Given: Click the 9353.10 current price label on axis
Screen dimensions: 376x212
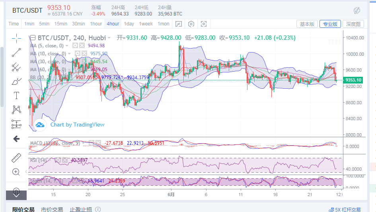Looking at the screenshot, I should point(353,80).
